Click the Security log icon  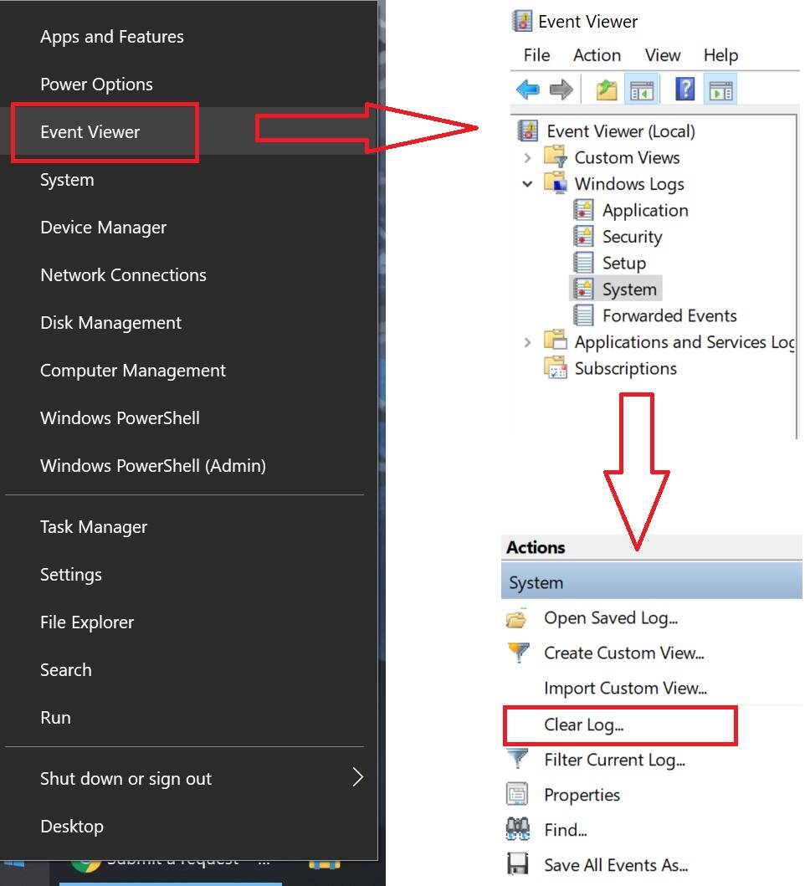click(583, 236)
